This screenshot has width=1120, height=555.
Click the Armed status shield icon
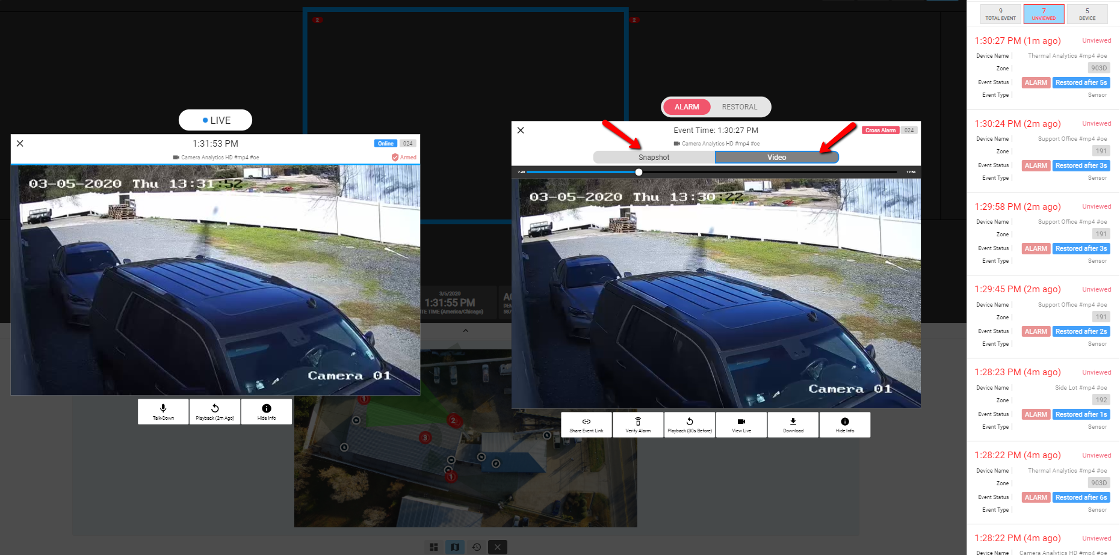[395, 158]
